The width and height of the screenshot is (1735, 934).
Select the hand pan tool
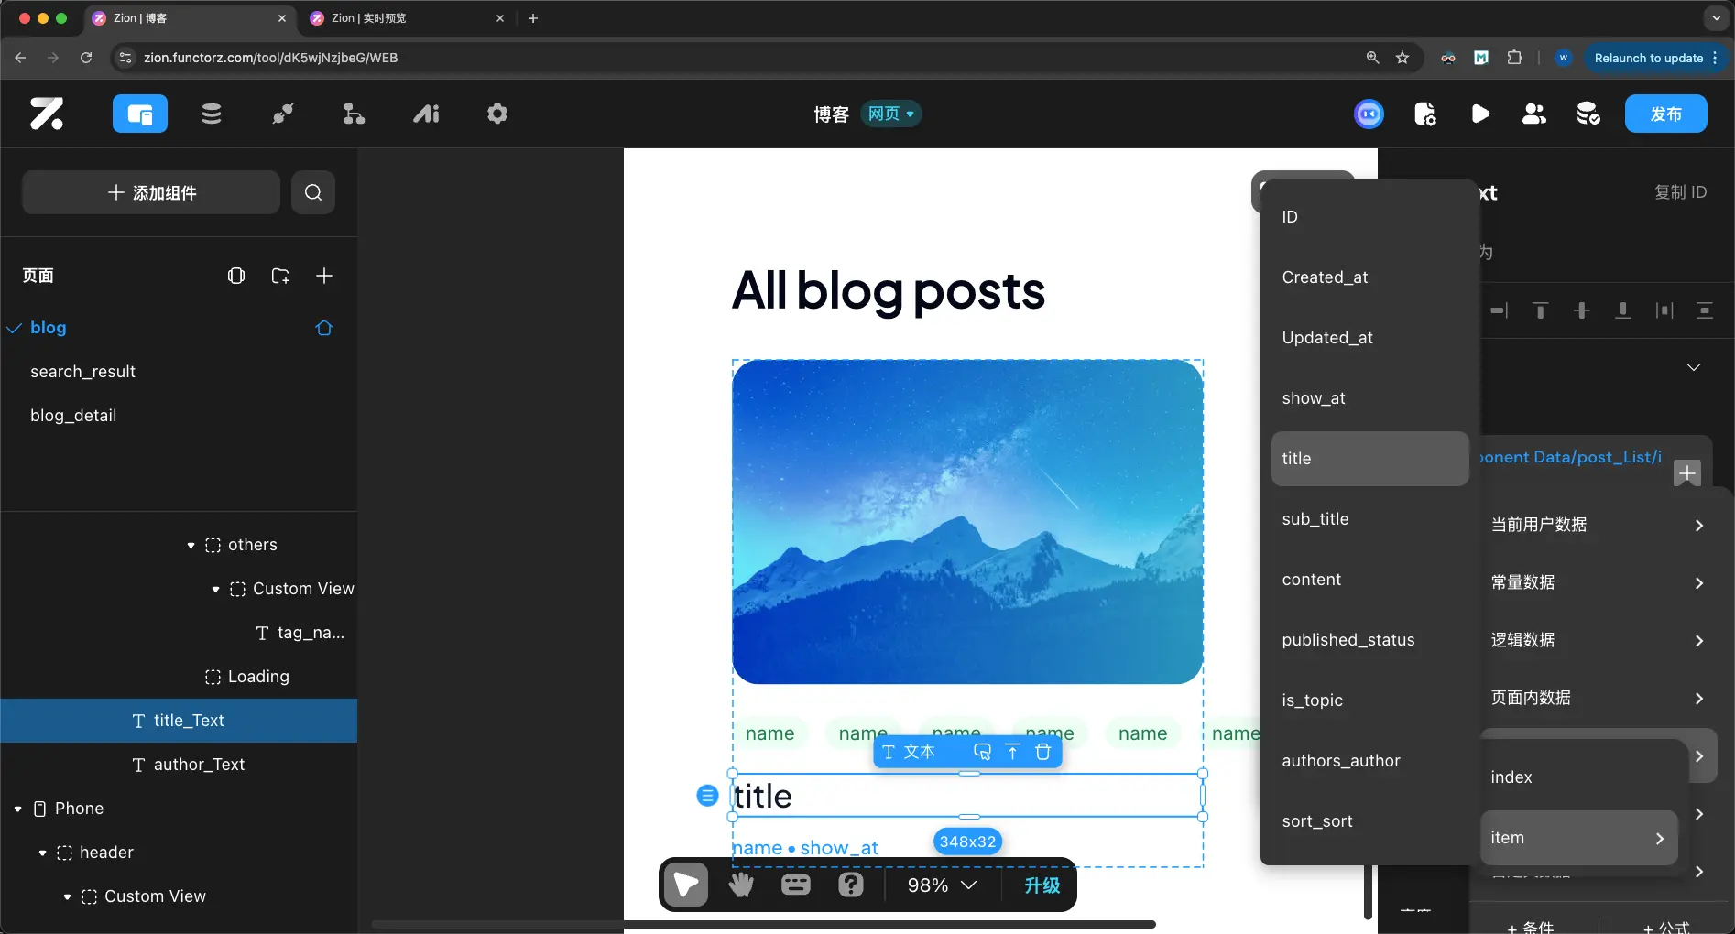[741, 885]
